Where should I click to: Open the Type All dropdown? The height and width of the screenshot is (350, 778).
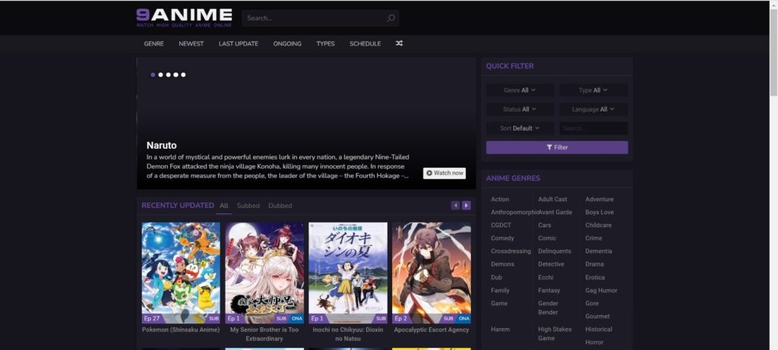(593, 90)
